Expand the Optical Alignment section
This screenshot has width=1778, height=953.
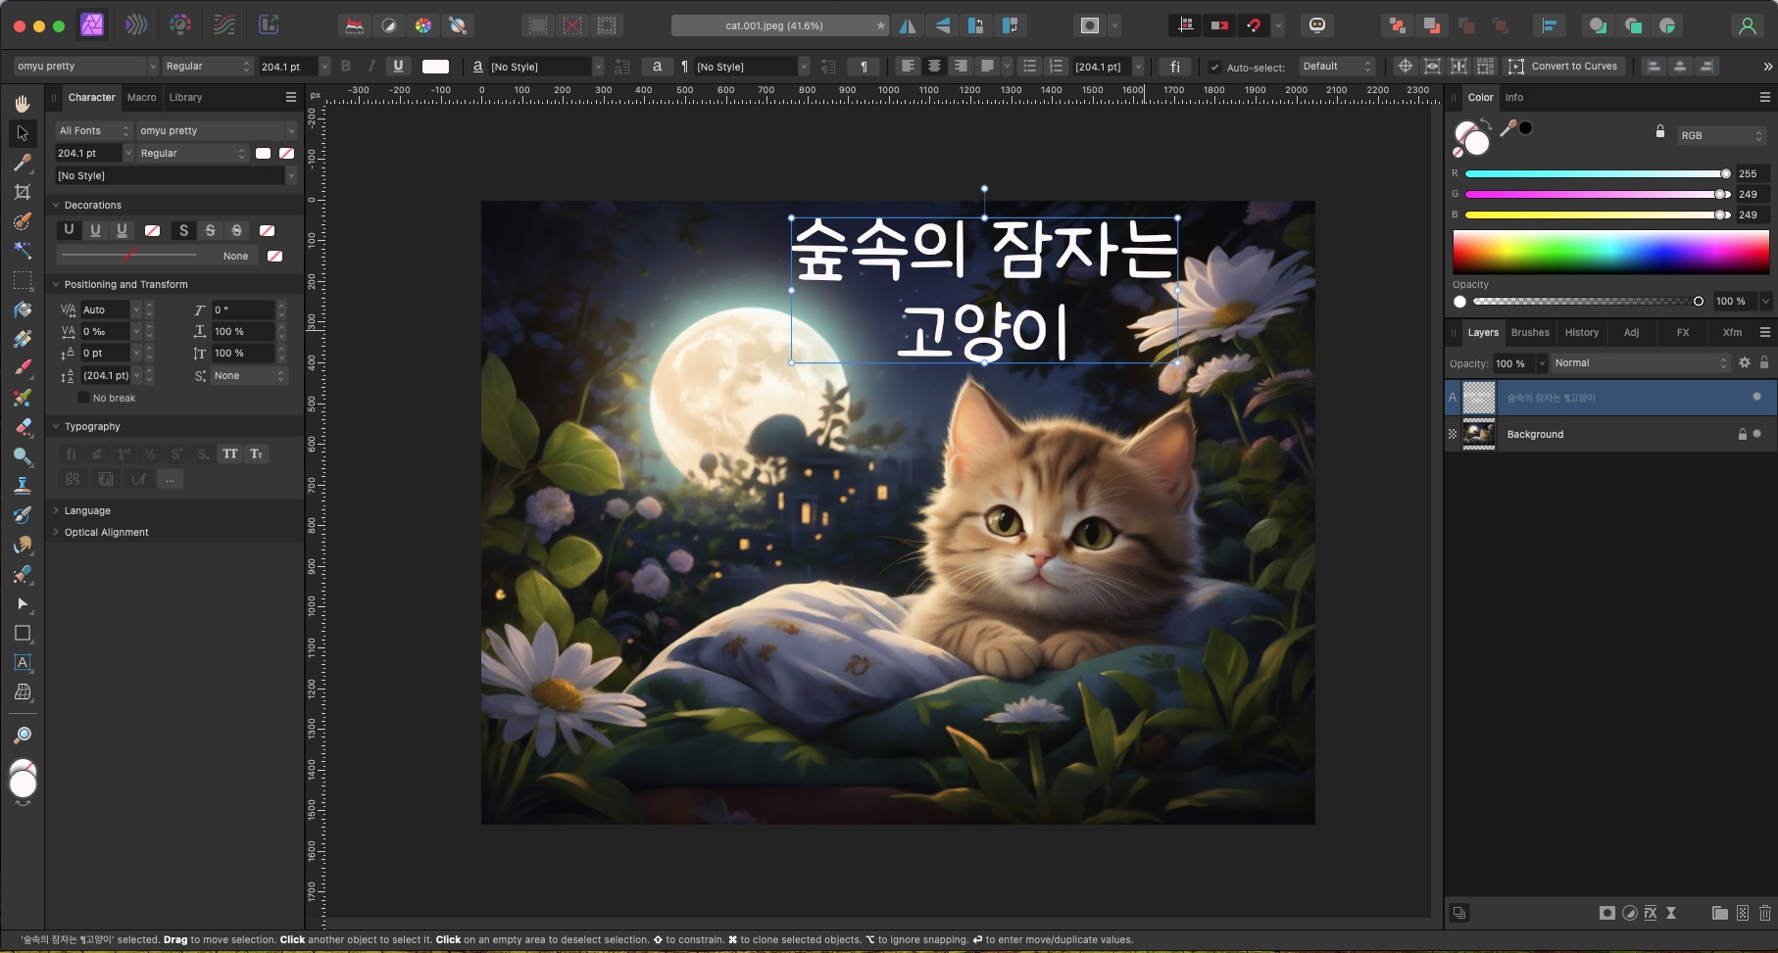(x=105, y=532)
